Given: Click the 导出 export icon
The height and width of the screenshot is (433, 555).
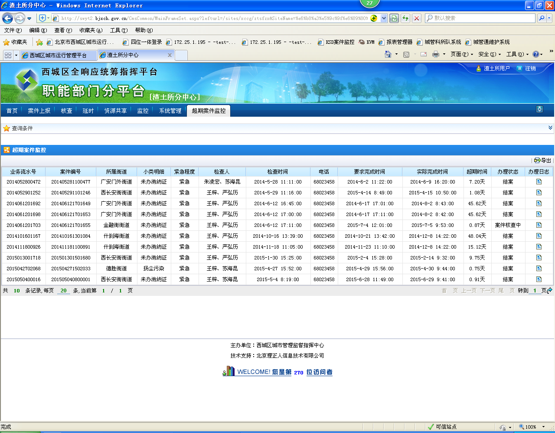Looking at the screenshot, I should (538, 161).
